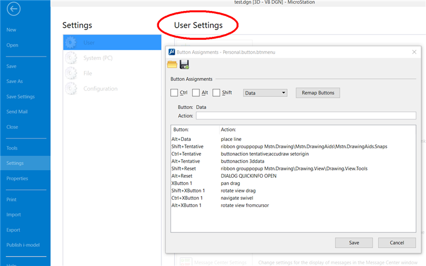This screenshot has height=266, width=426.
Task: Click the User settings gear icon
Action: (71, 43)
